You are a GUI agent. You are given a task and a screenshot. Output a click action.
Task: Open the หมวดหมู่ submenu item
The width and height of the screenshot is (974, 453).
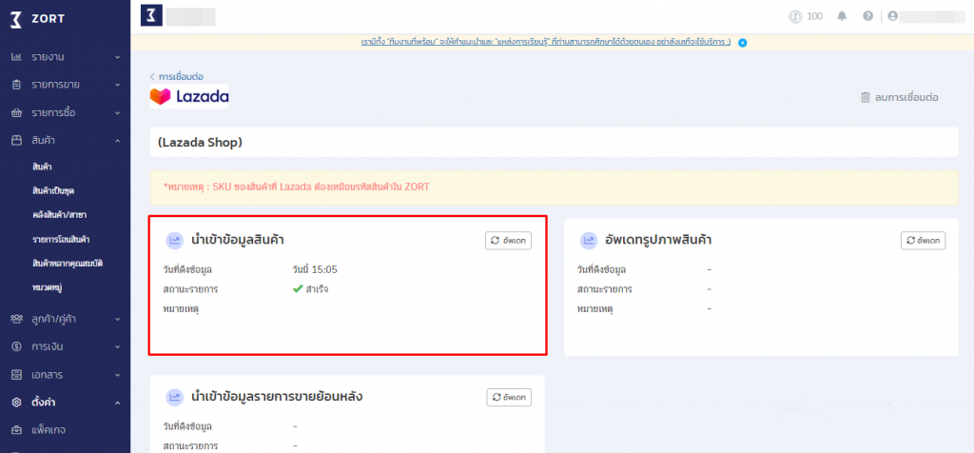pos(47,287)
